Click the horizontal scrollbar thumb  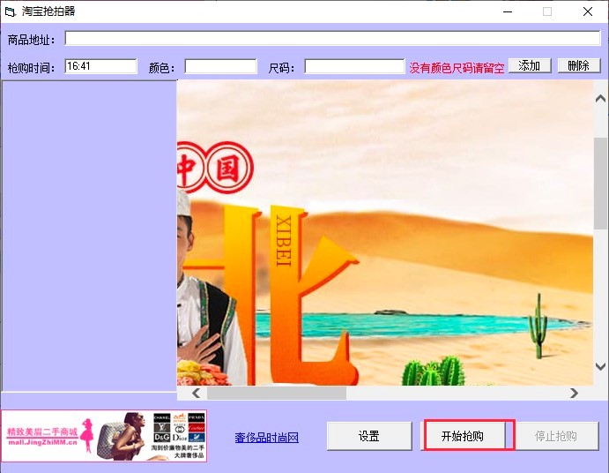(x=277, y=394)
